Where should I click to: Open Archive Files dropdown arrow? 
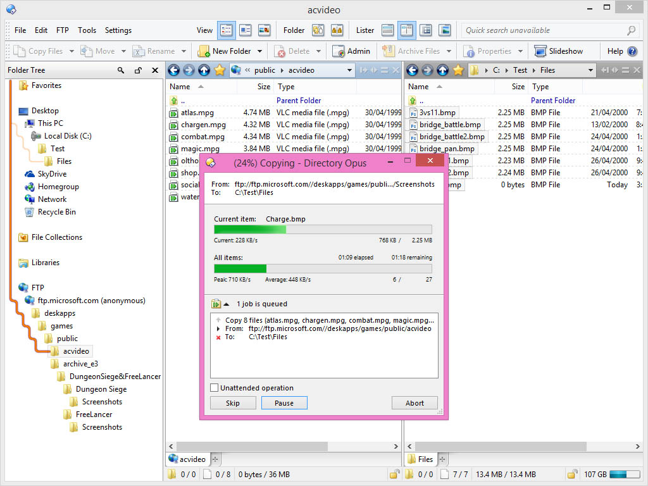[449, 51]
